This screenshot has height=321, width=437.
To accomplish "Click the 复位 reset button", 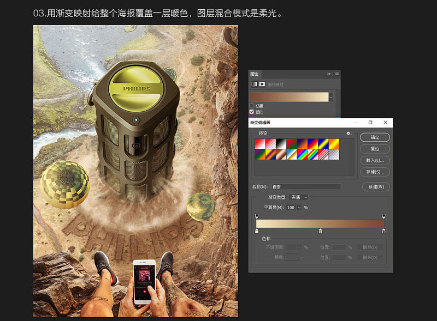I will click(x=375, y=149).
